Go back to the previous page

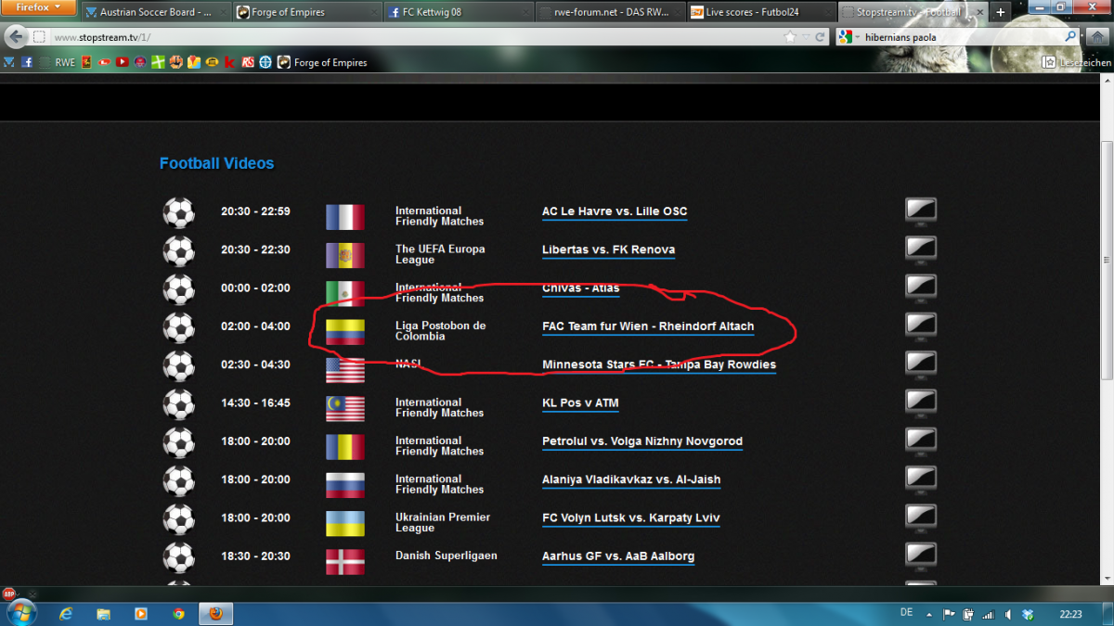pos(16,37)
